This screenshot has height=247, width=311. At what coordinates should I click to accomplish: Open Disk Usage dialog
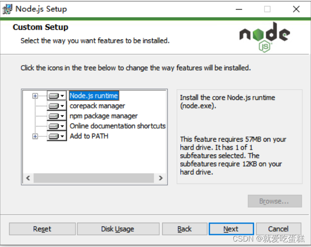118,229
